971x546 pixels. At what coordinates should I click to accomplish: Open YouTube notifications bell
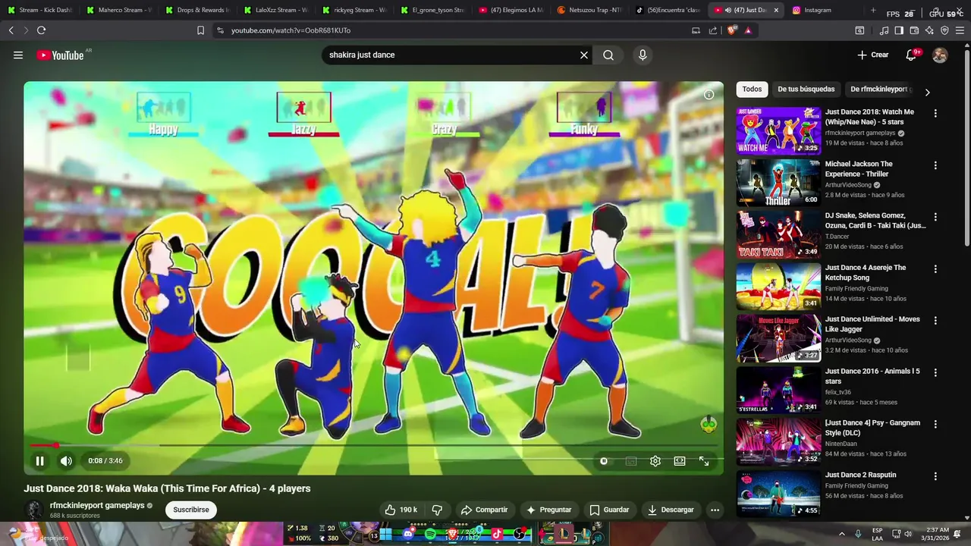pos(912,55)
